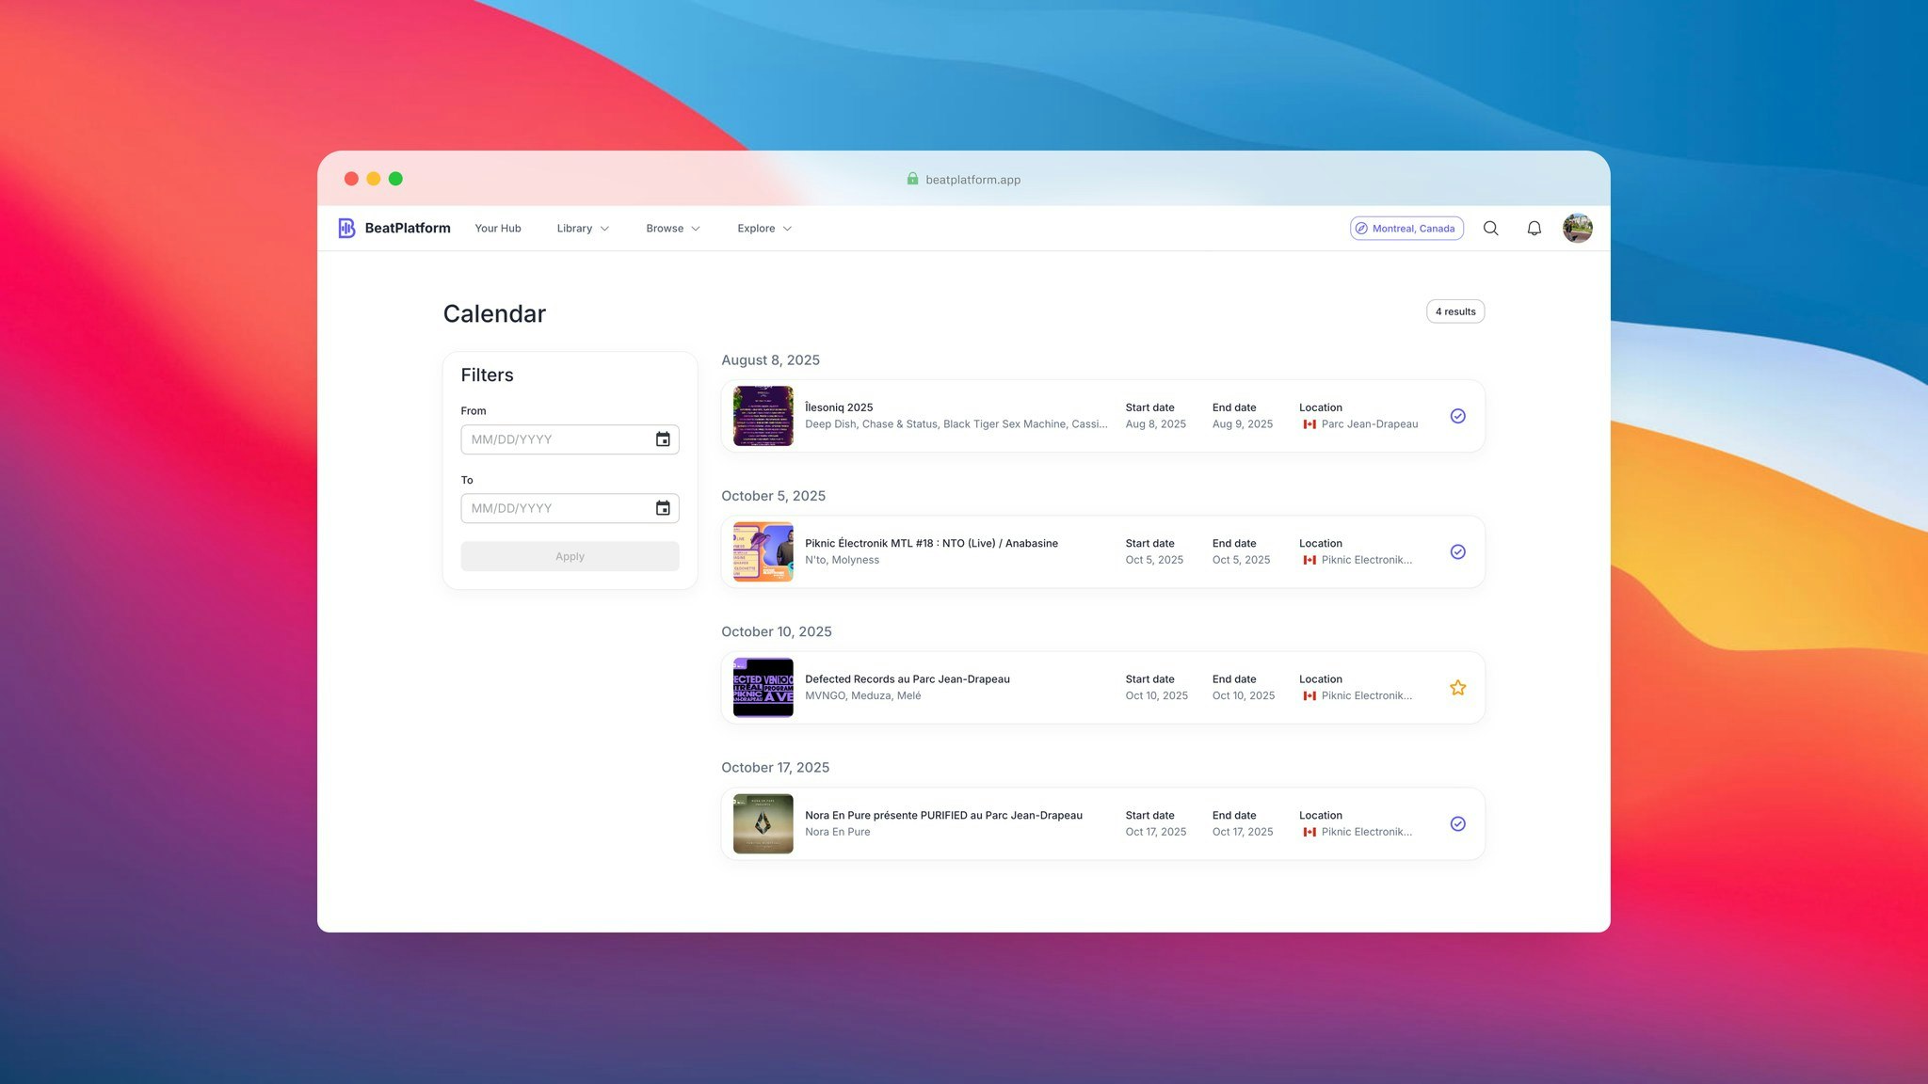The width and height of the screenshot is (1928, 1084).
Task: Open Îlesoniq 2025 poster thumbnail
Action: (x=763, y=416)
